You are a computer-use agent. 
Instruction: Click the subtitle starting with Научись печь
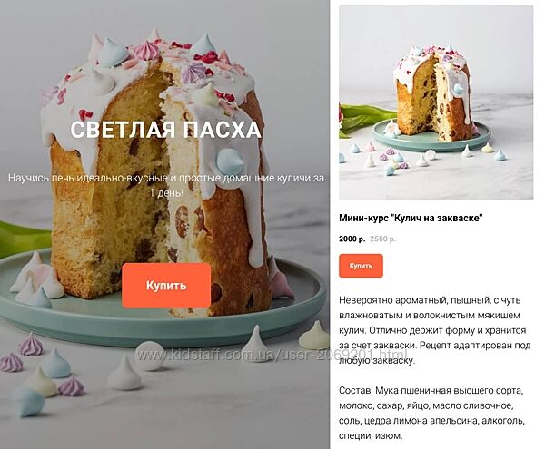[166, 178]
